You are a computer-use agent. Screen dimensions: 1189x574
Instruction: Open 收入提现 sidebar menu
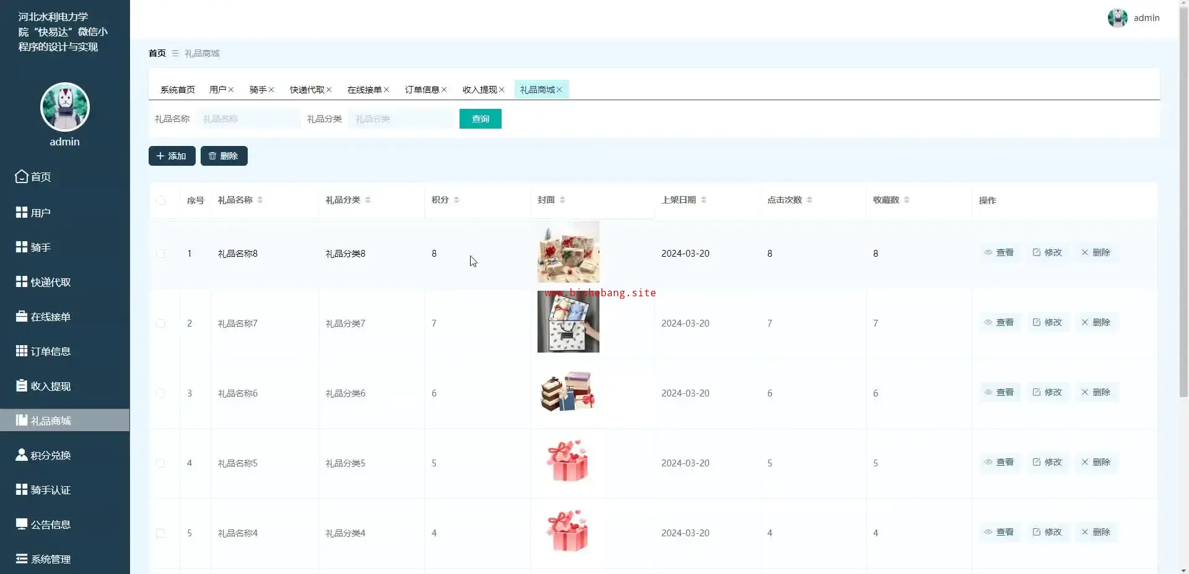(x=64, y=386)
